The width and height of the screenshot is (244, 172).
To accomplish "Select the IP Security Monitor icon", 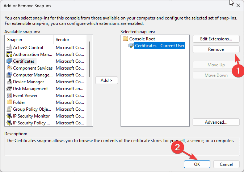I will pyautogui.click(x=9, y=116).
